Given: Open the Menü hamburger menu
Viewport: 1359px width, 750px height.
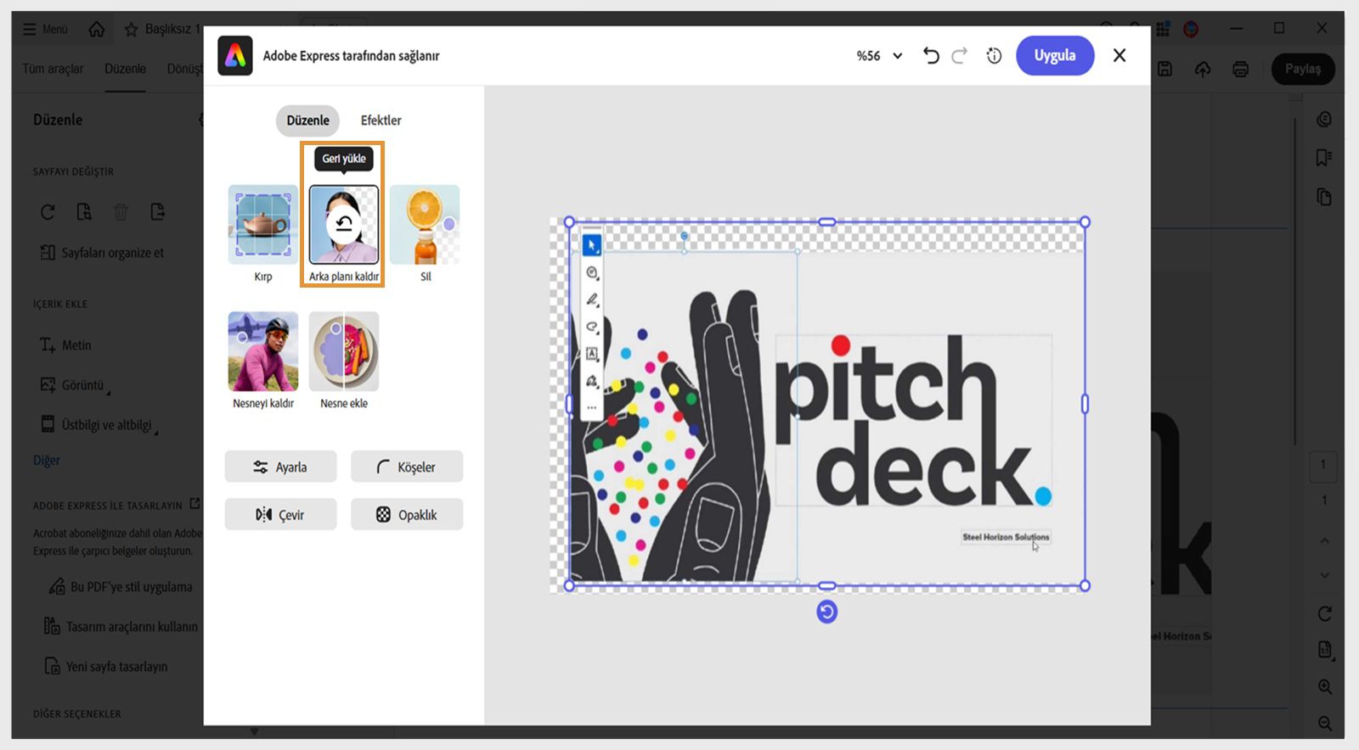Looking at the screenshot, I should tap(45, 29).
